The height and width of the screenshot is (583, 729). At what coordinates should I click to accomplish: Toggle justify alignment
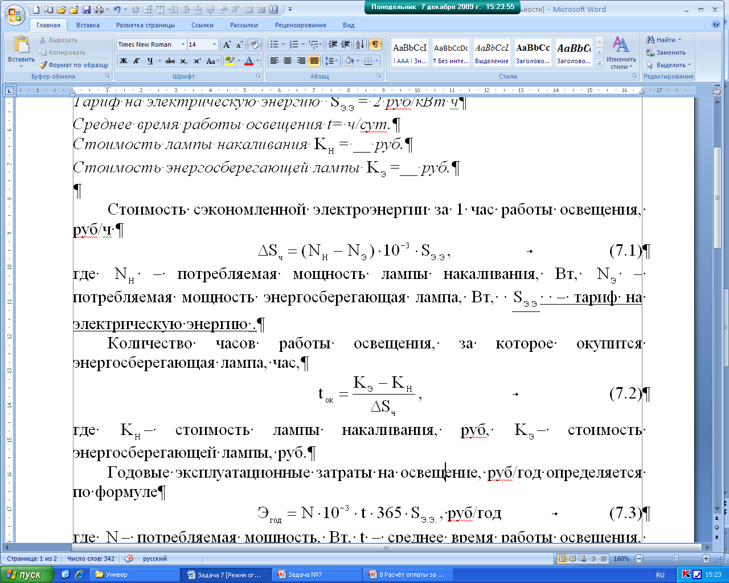click(x=314, y=61)
